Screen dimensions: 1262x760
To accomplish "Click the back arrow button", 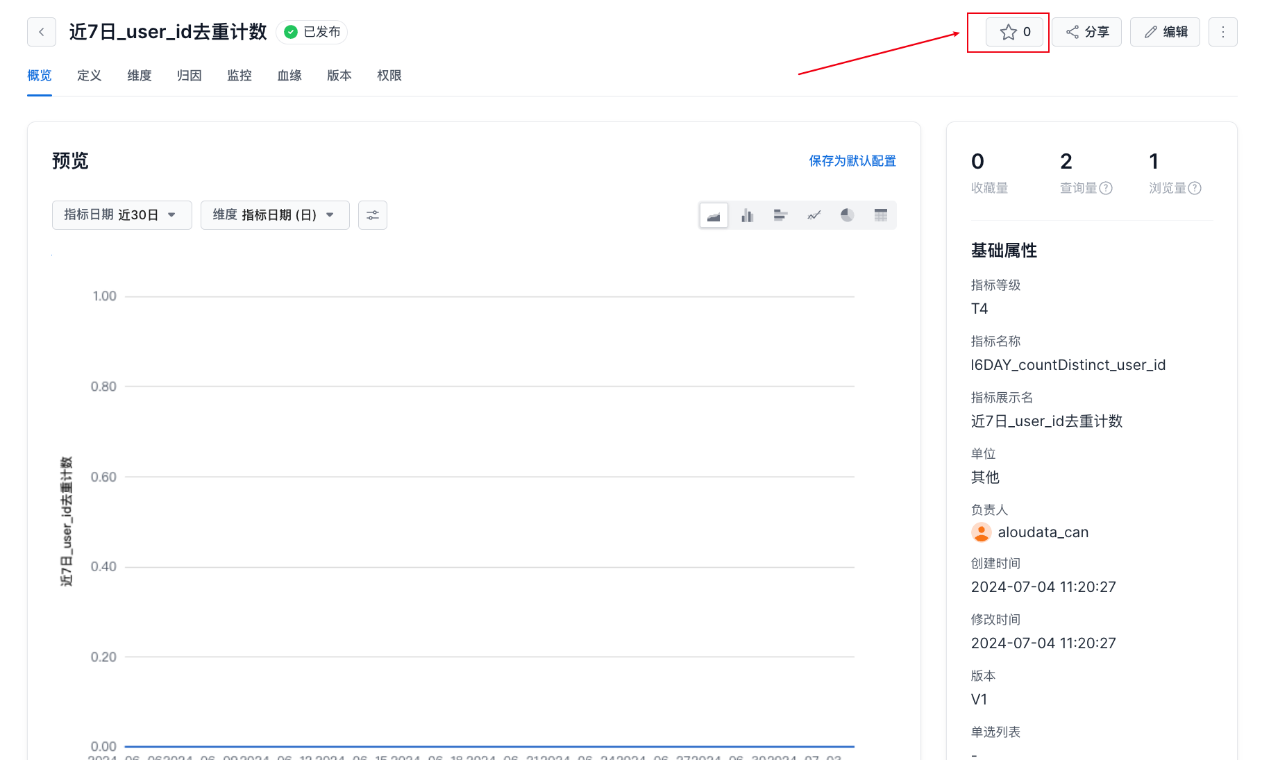I will (42, 32).
